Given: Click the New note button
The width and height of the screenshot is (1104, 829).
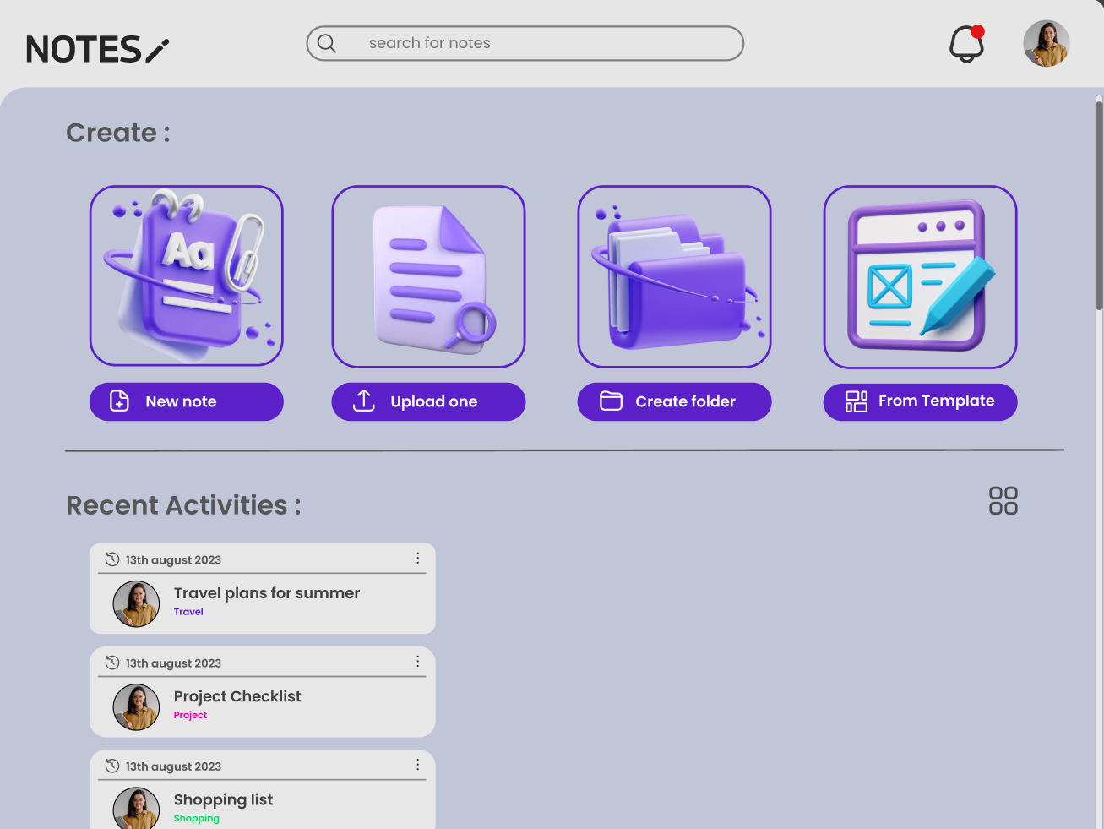Looking at the screenshot, I should (x=187, y=401).
